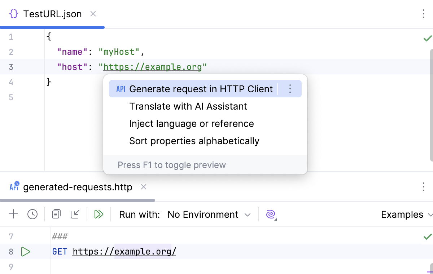Open submenu dots next to Generate request entry
Viewport: 433px width, 274px height.
(x=290, y=89)
